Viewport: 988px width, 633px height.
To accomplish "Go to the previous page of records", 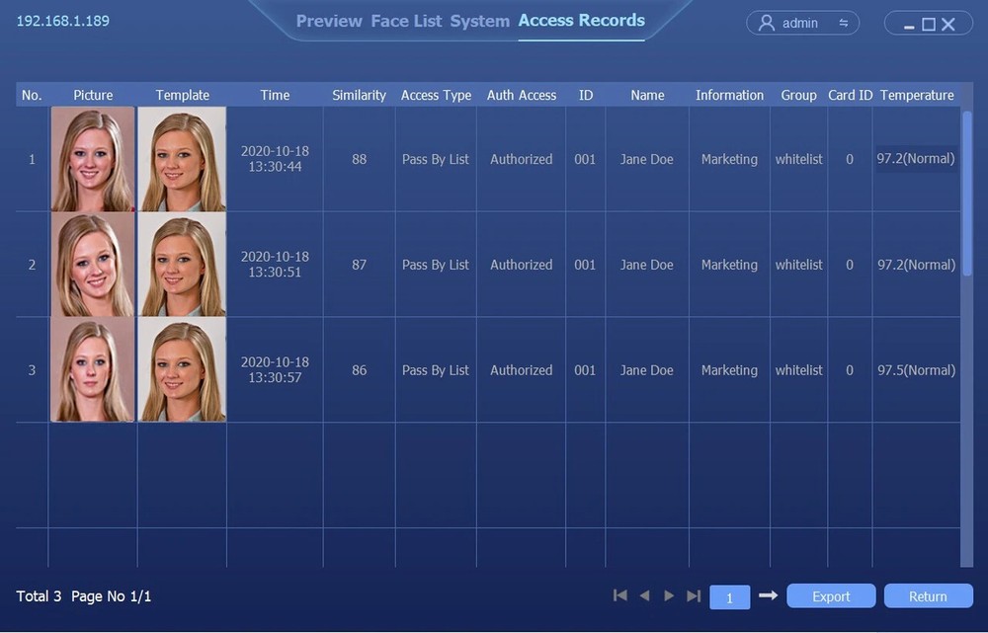I will click(644, 595).
